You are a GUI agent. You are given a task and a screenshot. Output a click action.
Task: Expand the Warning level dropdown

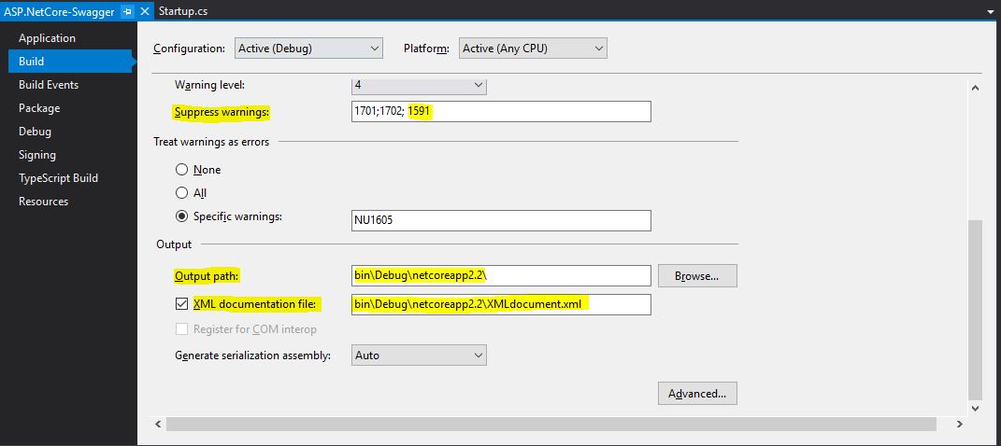pyautogui.click(x=419, y=86)
